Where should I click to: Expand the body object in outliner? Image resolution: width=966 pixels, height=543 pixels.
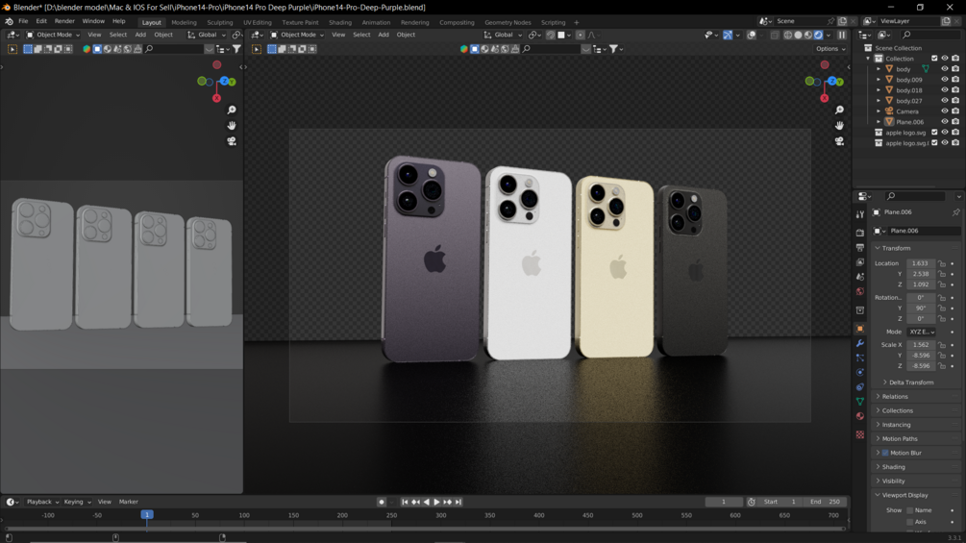point(879,69)
